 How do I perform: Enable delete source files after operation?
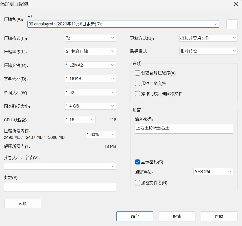[137, 94]
